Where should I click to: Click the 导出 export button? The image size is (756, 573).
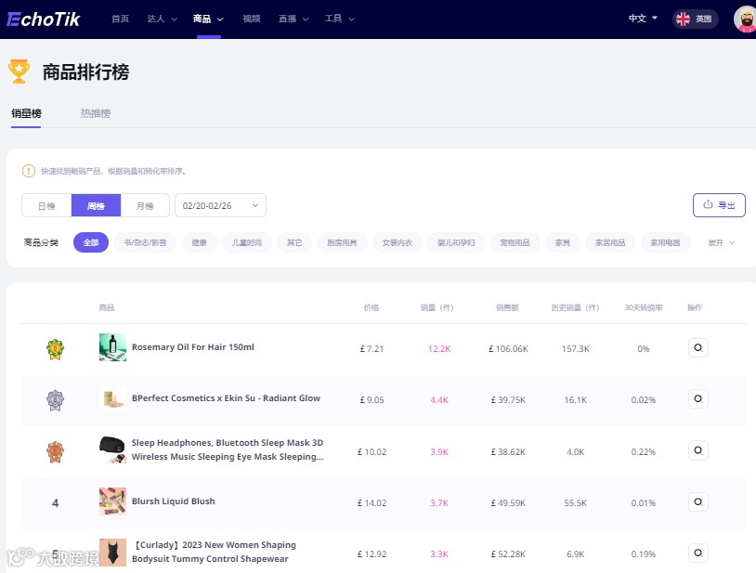coord(719,205)
